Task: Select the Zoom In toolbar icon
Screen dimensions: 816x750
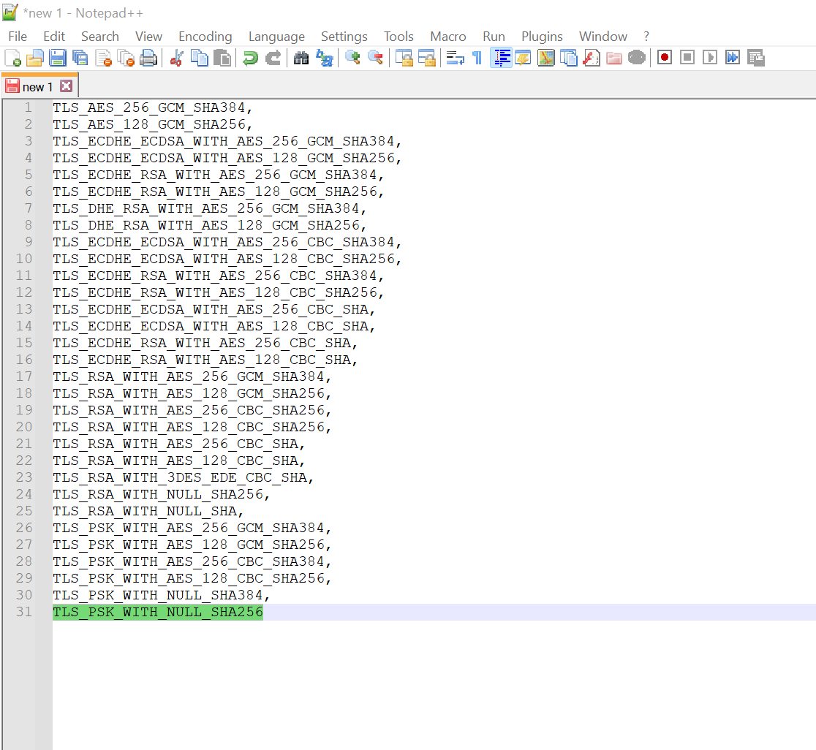Action: (352, 57)
